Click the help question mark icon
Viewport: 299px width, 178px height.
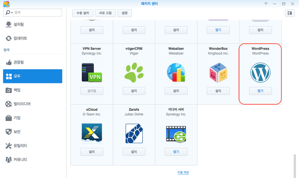[266, 4]
